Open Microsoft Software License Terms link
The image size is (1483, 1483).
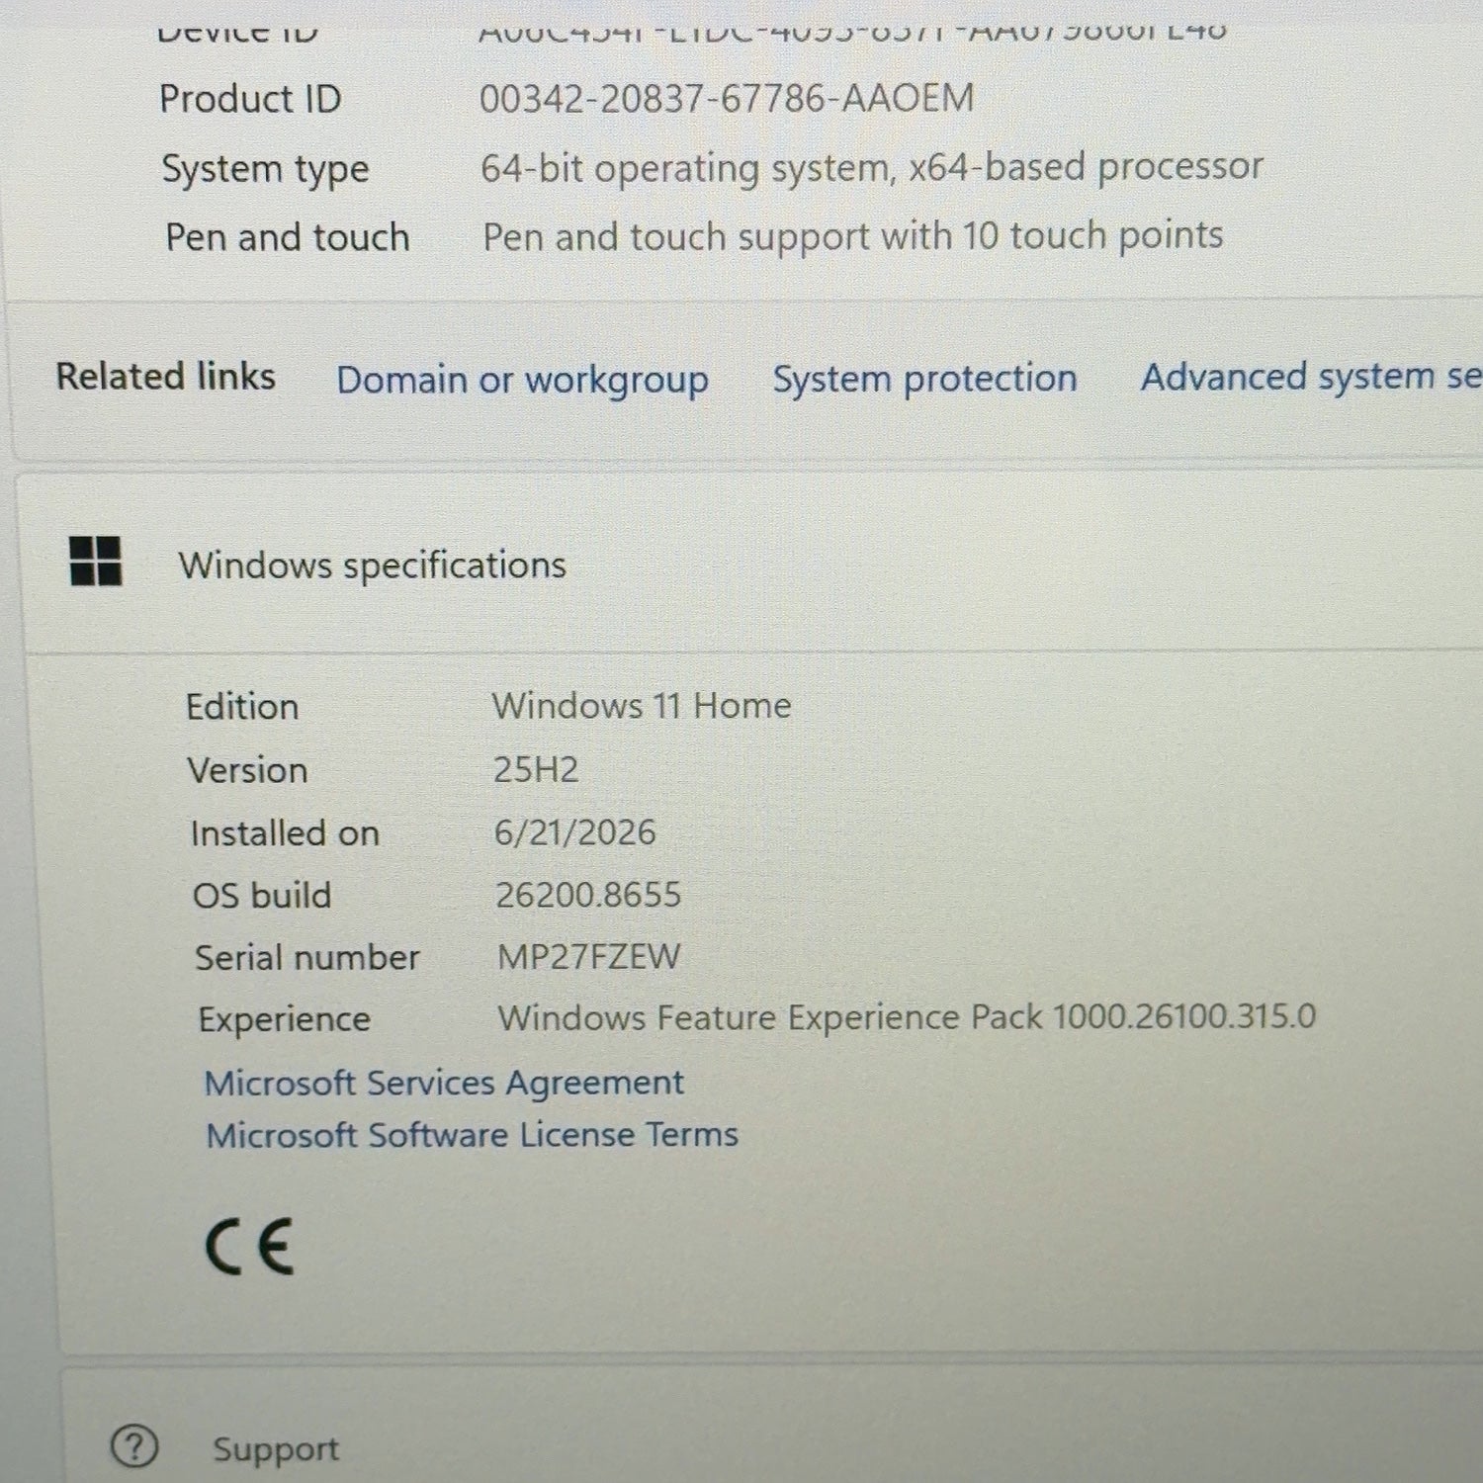472,1134
